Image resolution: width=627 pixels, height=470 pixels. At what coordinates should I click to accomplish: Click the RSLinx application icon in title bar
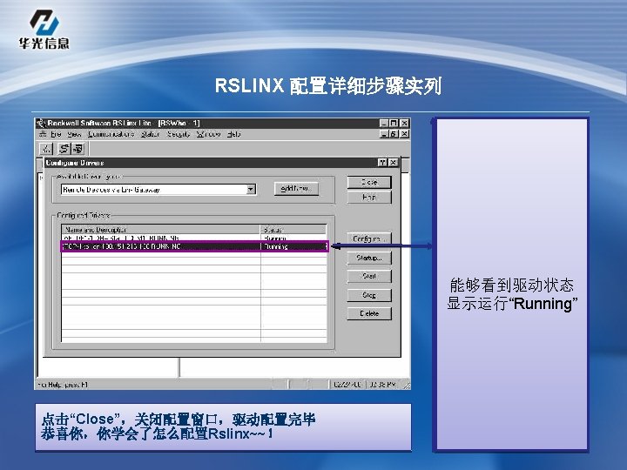41,123
